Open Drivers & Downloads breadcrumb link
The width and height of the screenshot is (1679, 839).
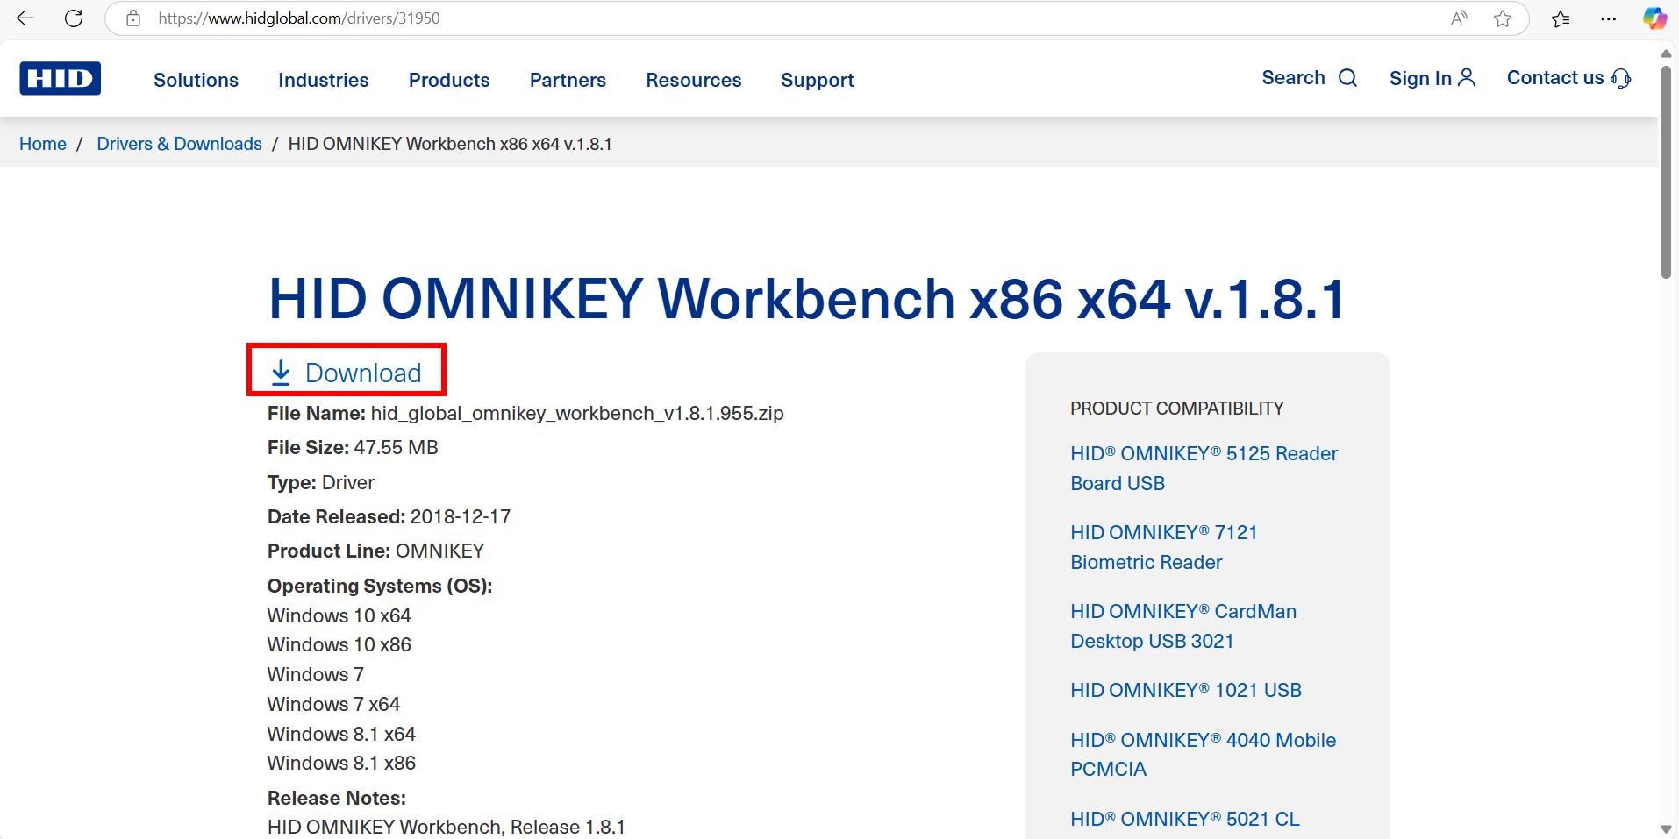pyautogui.click(x=179, y=144)
